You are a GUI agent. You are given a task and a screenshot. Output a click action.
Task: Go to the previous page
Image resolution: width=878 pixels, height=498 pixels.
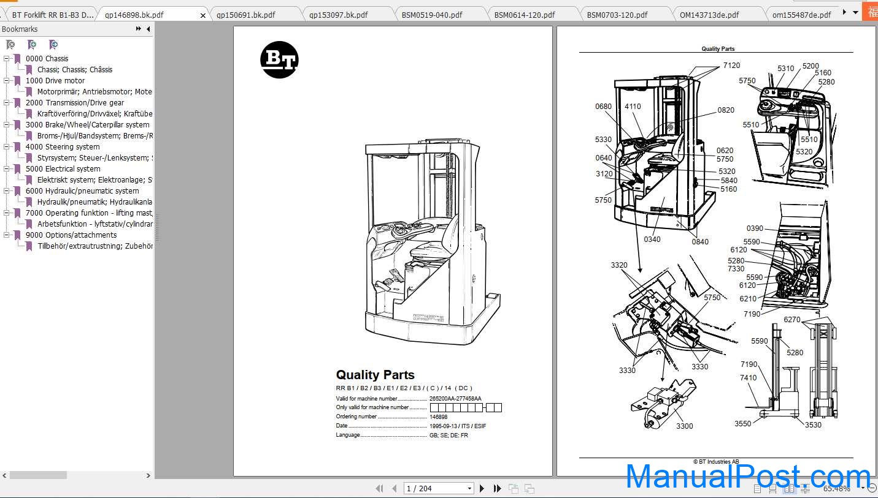click(x=395, y=488)
